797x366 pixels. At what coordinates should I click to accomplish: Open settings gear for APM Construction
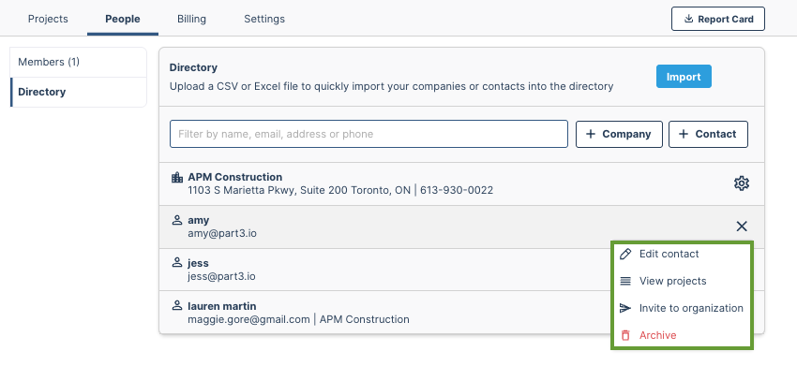coord(742,183)
